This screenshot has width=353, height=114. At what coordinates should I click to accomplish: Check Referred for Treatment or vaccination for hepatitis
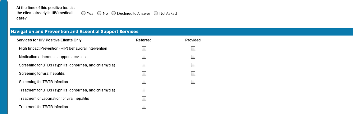(144, 98)
